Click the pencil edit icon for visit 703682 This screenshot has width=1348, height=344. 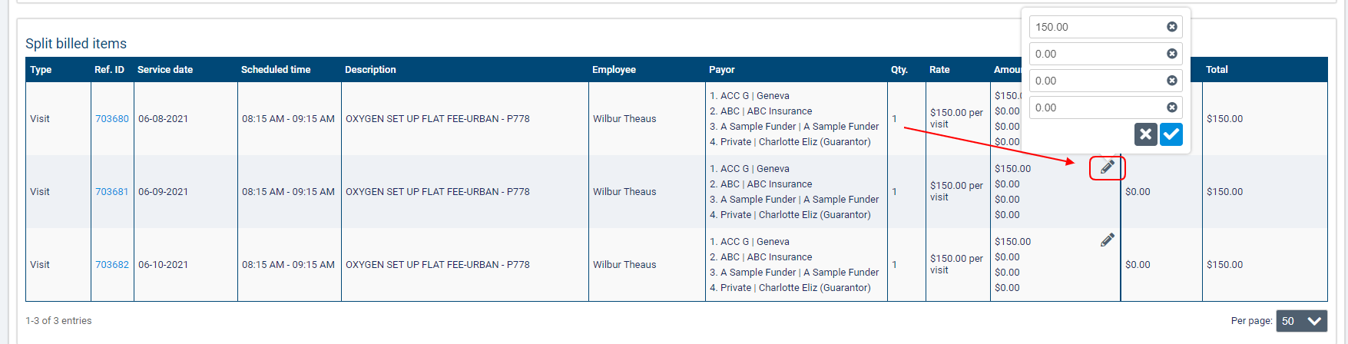(1107, 240)
